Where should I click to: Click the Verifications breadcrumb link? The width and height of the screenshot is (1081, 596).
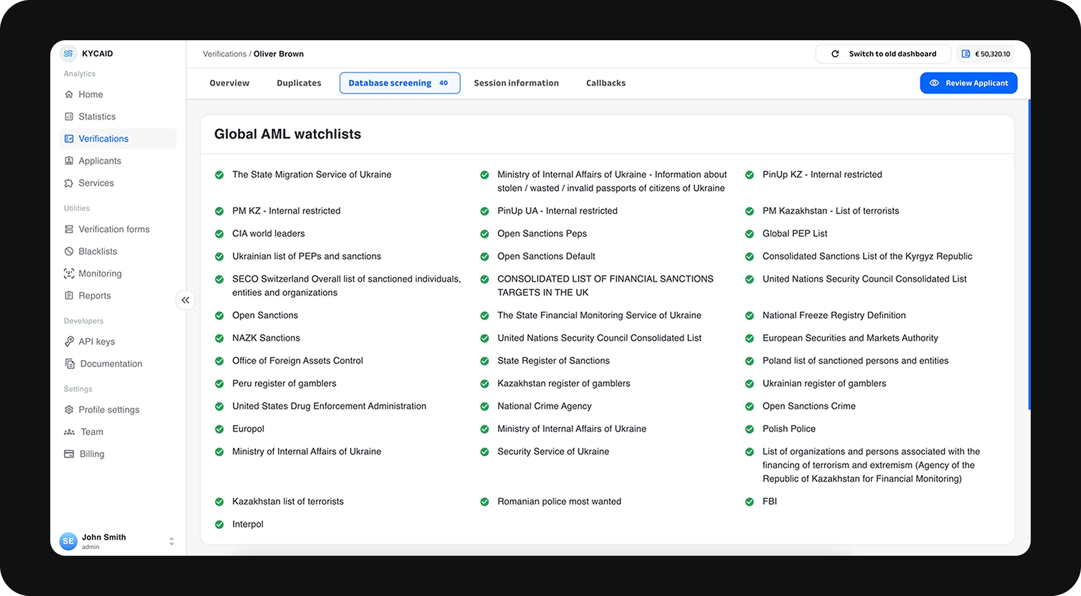point(225,54)
